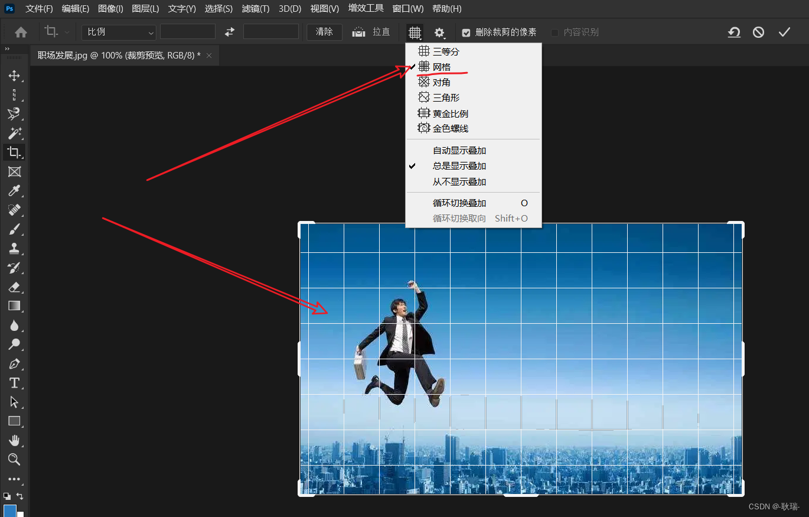The height and width of the screenshot is (517, 809).
Task: Click the Home icon in options bar
Action: (21, 32)
